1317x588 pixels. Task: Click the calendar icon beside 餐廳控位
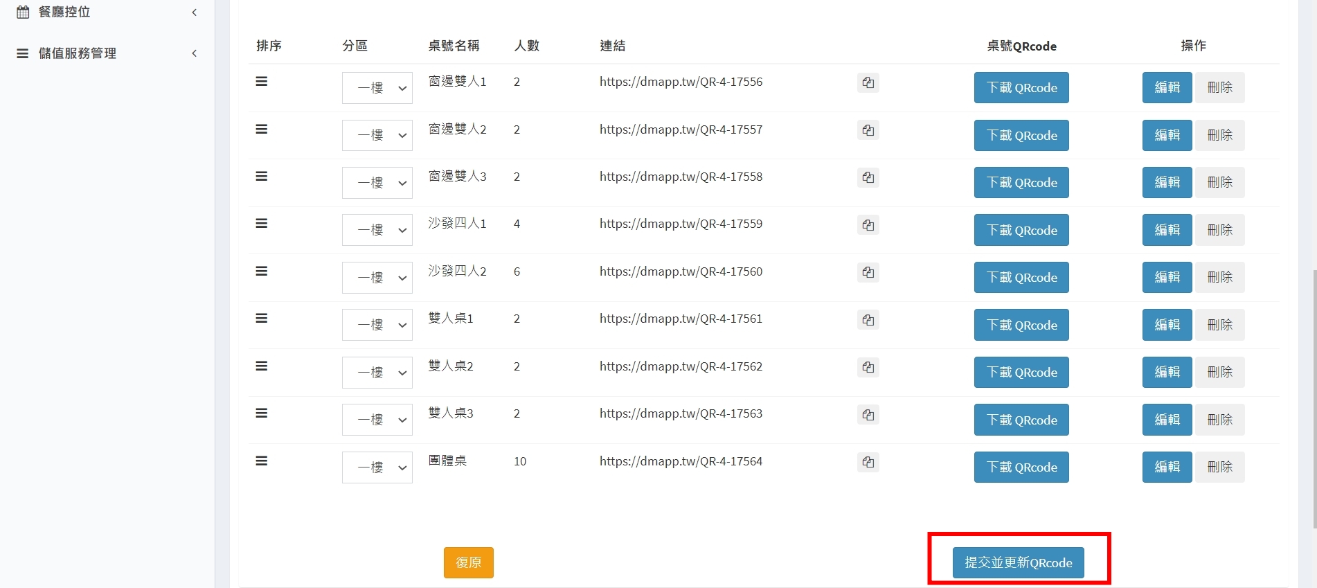coord(23,12)
